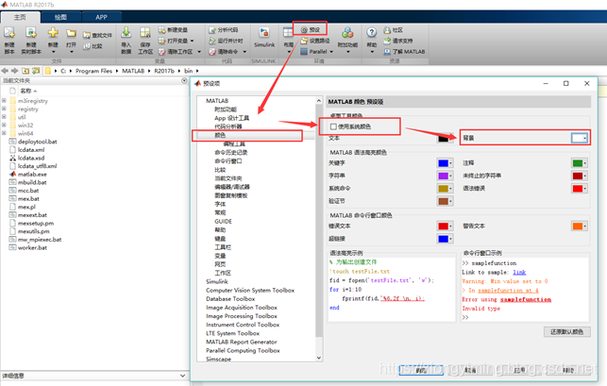The height and width of the screenshot is (386, 607).
Task: Click the 查找文件 (Find Files) icon
Action: pos(87,35)
